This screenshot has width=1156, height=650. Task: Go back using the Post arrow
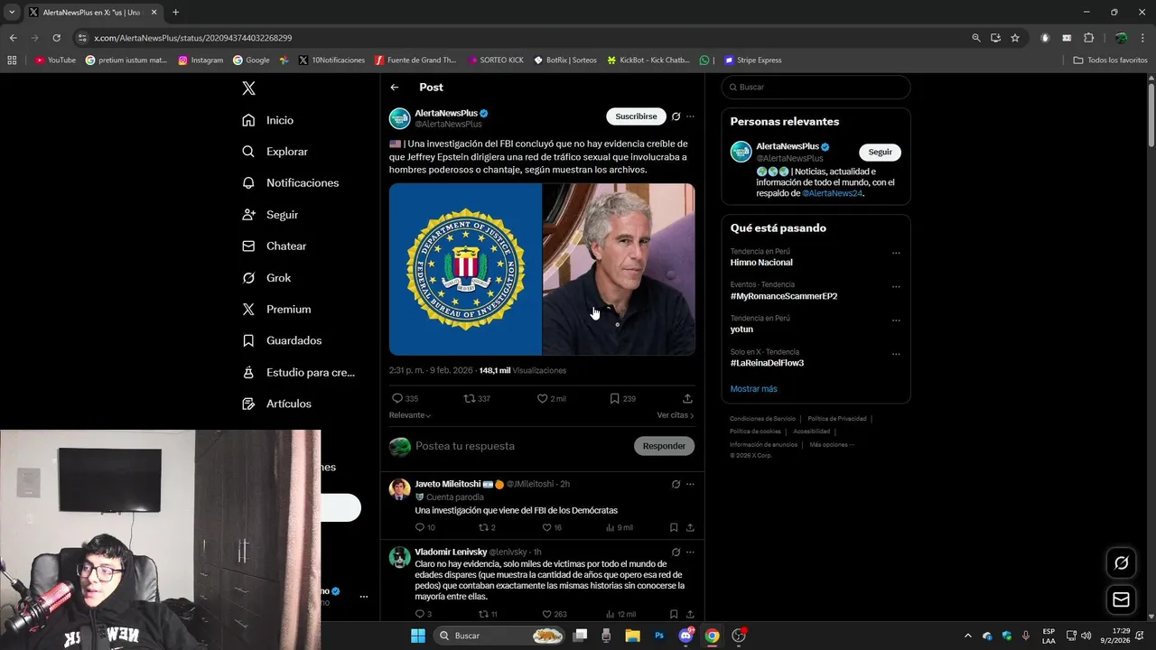pos(395,88)
